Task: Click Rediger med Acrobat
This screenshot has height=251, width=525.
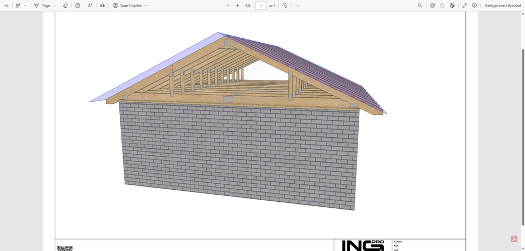Action: point(503,5)
